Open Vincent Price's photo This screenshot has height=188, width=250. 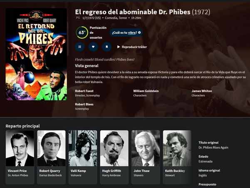pos(20,148)
